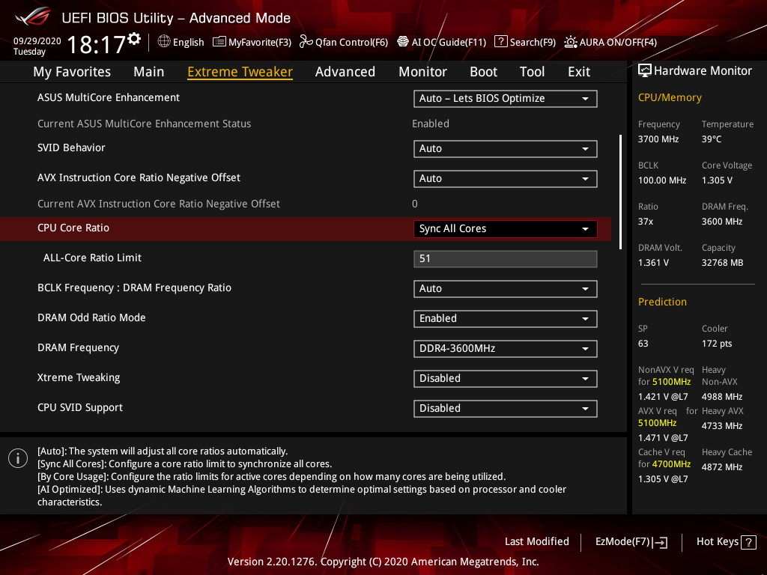The width and height of the screenshot is (767, 575).
Task: Click Hot Keys question mark icon
Action: pyautogui.click(x=748, y=541)
